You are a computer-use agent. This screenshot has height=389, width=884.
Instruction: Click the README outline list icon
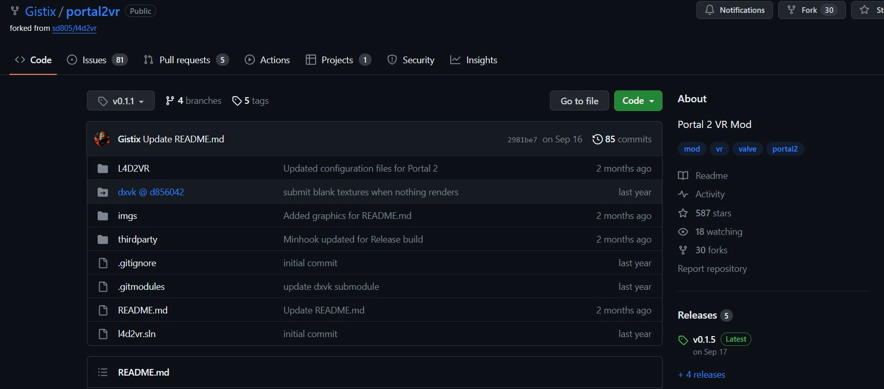click(103, 372)
